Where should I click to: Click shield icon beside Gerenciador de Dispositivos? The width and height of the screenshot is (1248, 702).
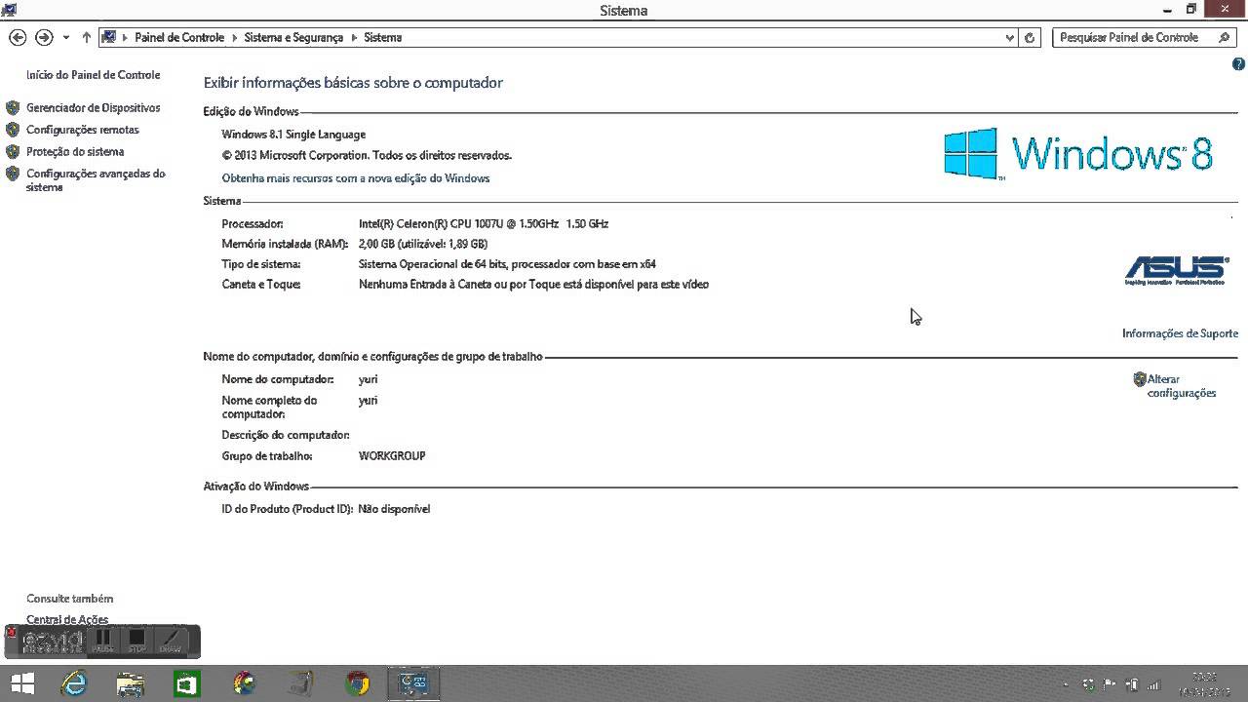pos(13,108)
